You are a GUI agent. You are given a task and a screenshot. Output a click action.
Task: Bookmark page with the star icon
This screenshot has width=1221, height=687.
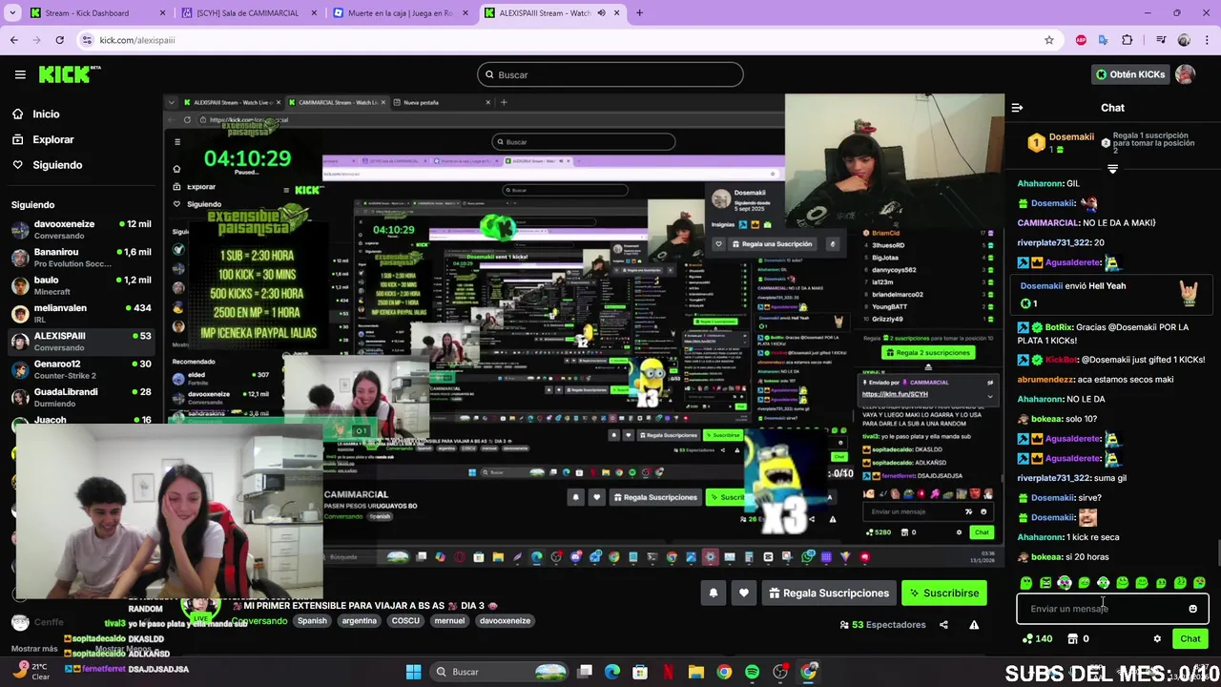point(1049,40)
